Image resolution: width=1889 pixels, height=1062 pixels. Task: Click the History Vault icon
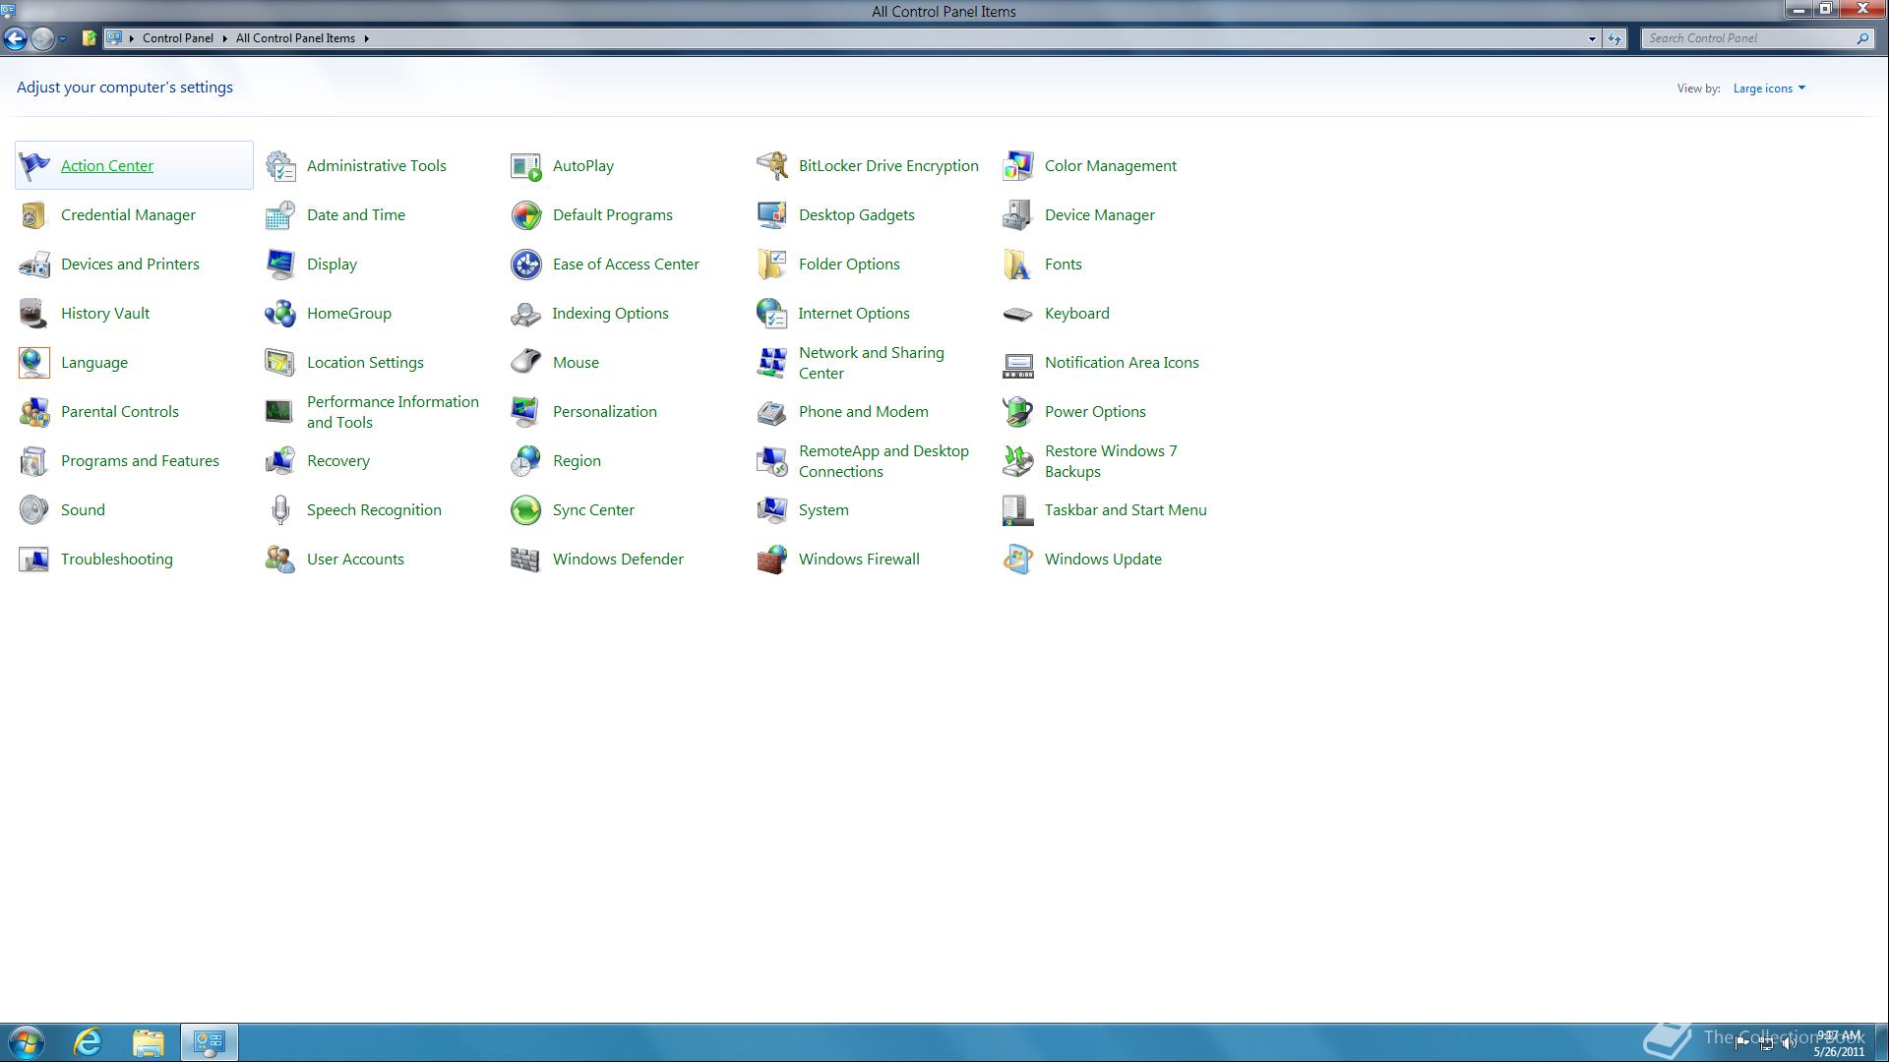coord(34,313)
